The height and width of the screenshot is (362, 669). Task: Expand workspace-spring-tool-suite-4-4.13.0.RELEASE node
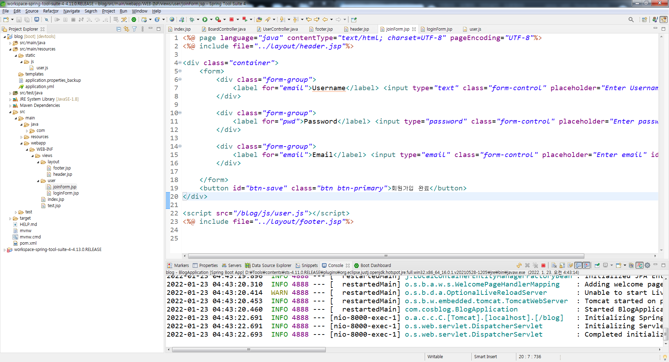(5, 250)
